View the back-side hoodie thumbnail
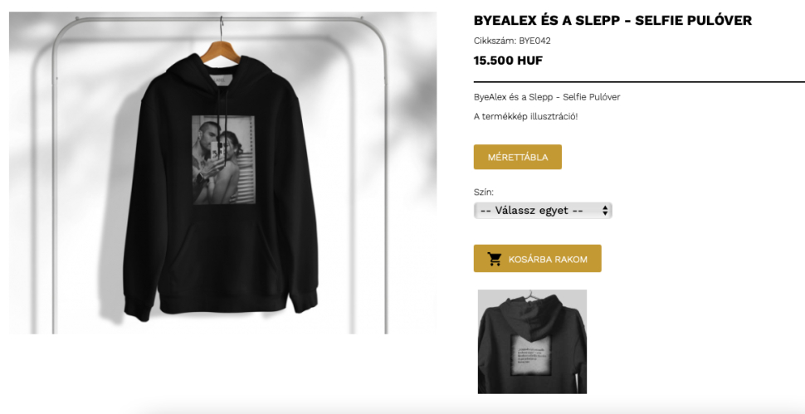The height and width of the screenshot is (414, 805). tap(532, 342)
